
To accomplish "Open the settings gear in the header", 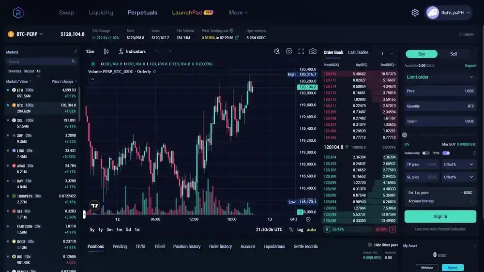I will (415, 13).
